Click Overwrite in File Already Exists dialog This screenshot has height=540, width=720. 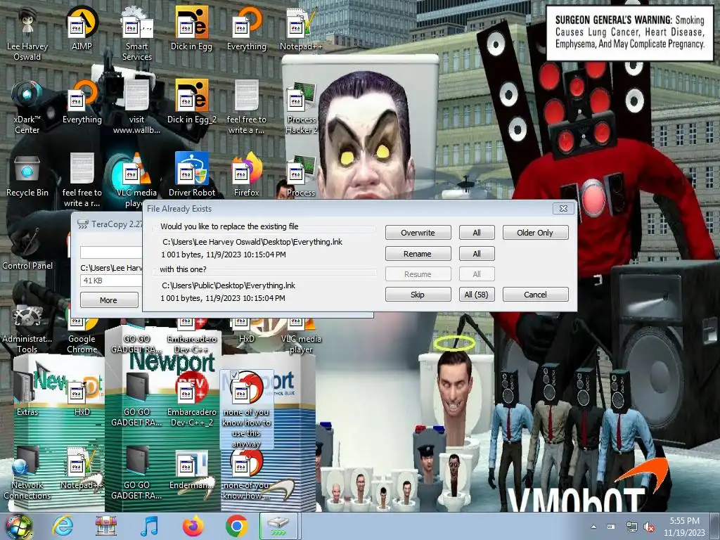(x=418, y=232)
